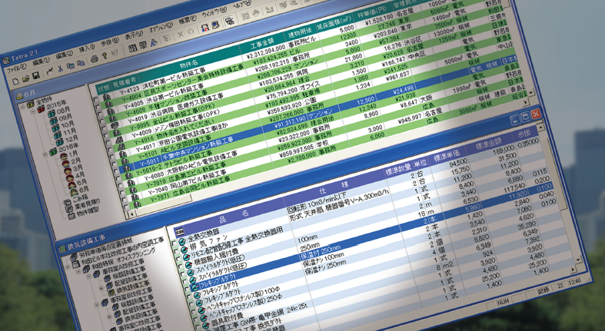The image size is (605, 331).
Task: Tick the checkbox for row Y-4123
Action: pyautogui.click(x=95, y=101)
